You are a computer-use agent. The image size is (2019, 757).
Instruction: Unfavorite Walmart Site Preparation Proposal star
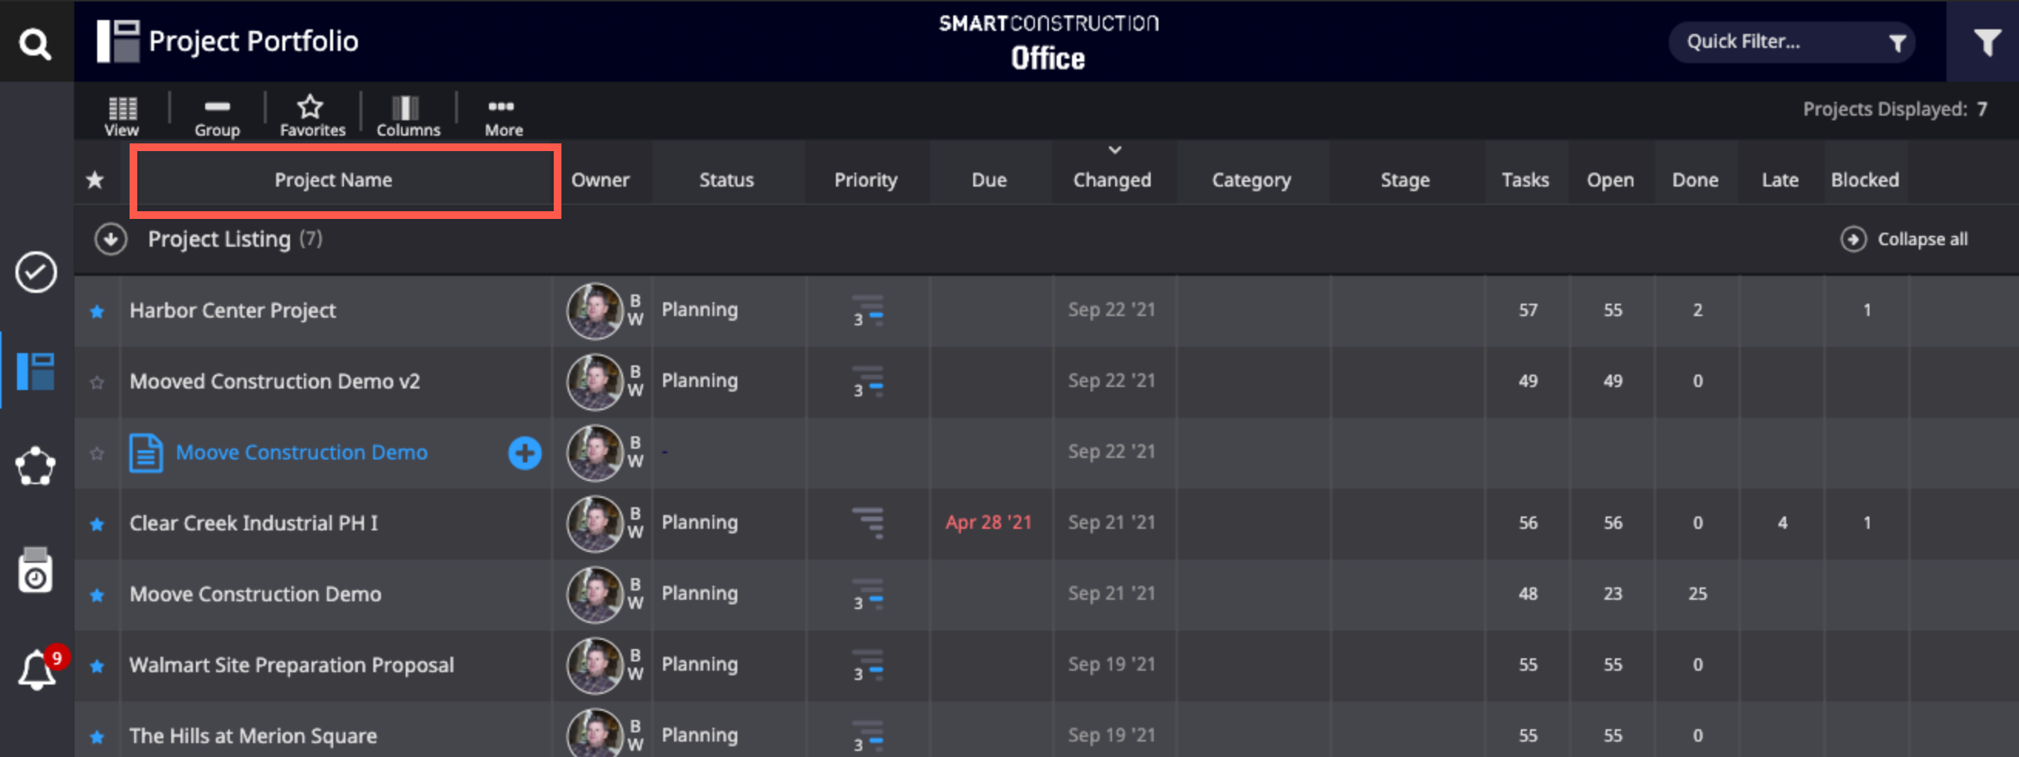[97, 666]
